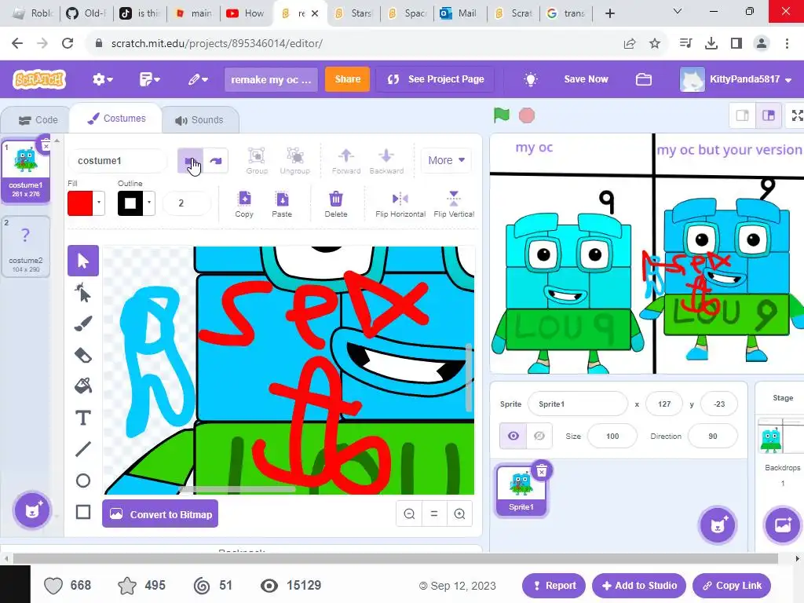Open the Edit pencil menu
The height and width of the screenshot is (603, 804).
click(x=198, y=79)
